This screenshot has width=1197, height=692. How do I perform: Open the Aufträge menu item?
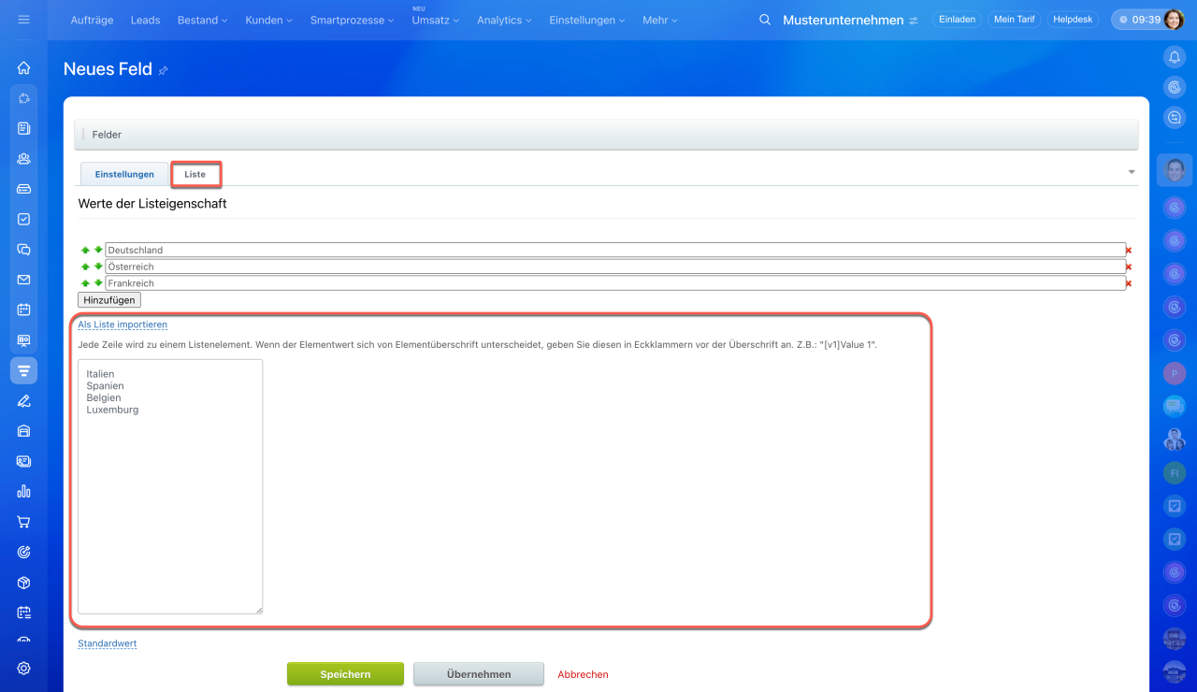[x=92, y=20]
